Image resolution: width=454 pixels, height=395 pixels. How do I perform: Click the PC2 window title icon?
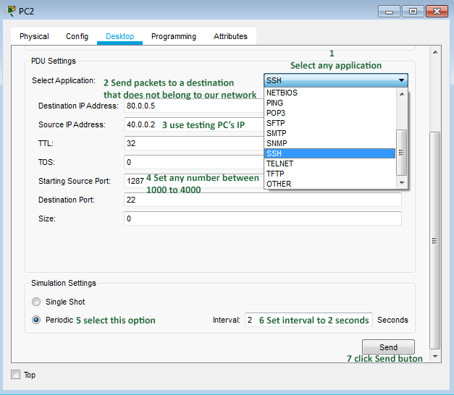pos(10,11)
